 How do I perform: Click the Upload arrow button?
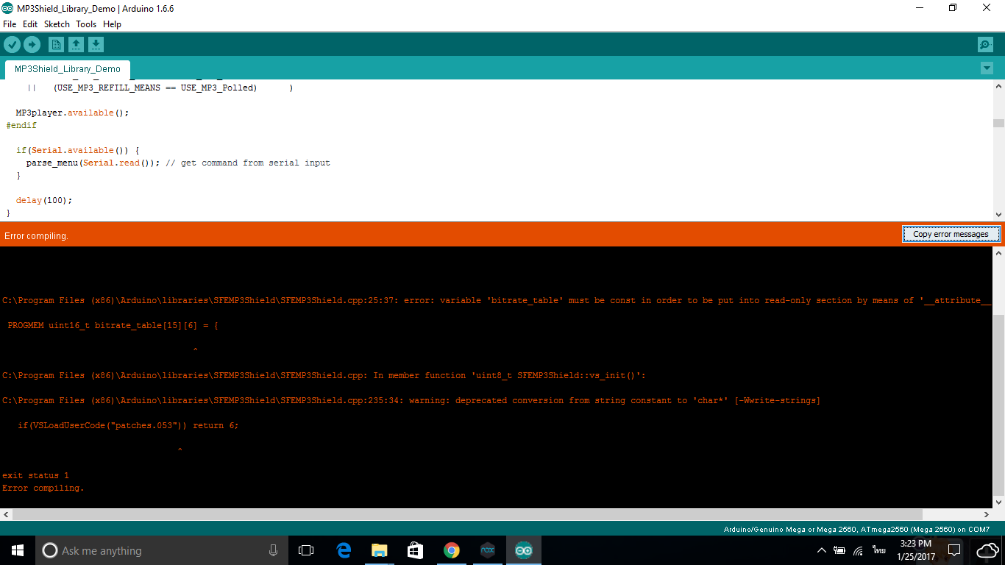click(x=32, y=45)
